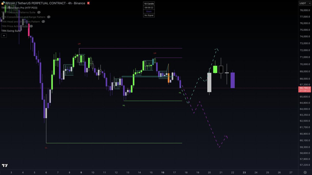Viewport: 312px width, 175px height.
Task: Click the topmost red LH swing label
Action: (x=79, y=44)
